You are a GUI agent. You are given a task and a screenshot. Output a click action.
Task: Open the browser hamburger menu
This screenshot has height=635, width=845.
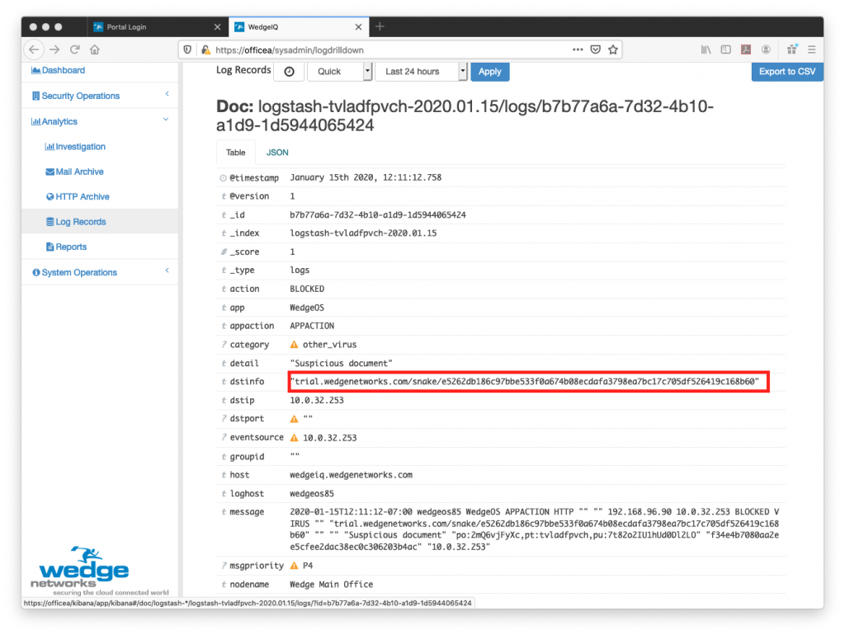click(x=812, y=49)
